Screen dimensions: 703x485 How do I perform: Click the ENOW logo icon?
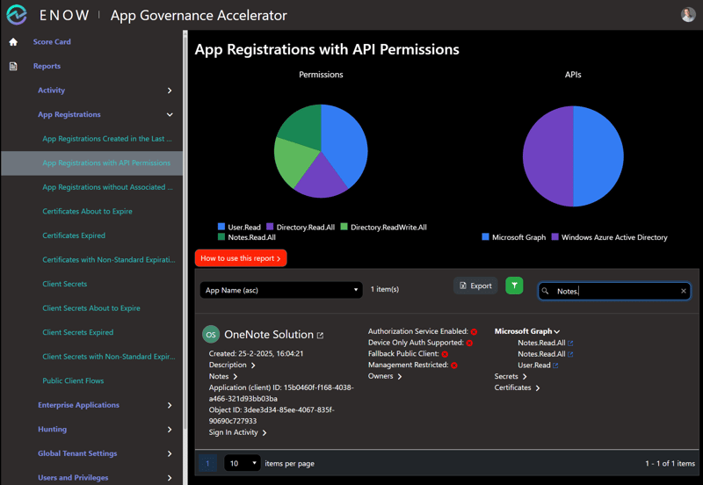[x=17, y=15]
